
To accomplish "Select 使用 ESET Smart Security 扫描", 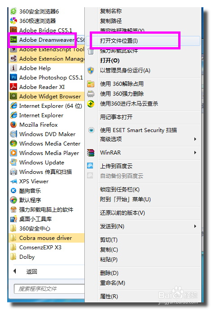I will (x=138, y=130).
